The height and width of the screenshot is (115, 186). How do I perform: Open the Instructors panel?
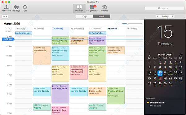(x=6, y=8)
